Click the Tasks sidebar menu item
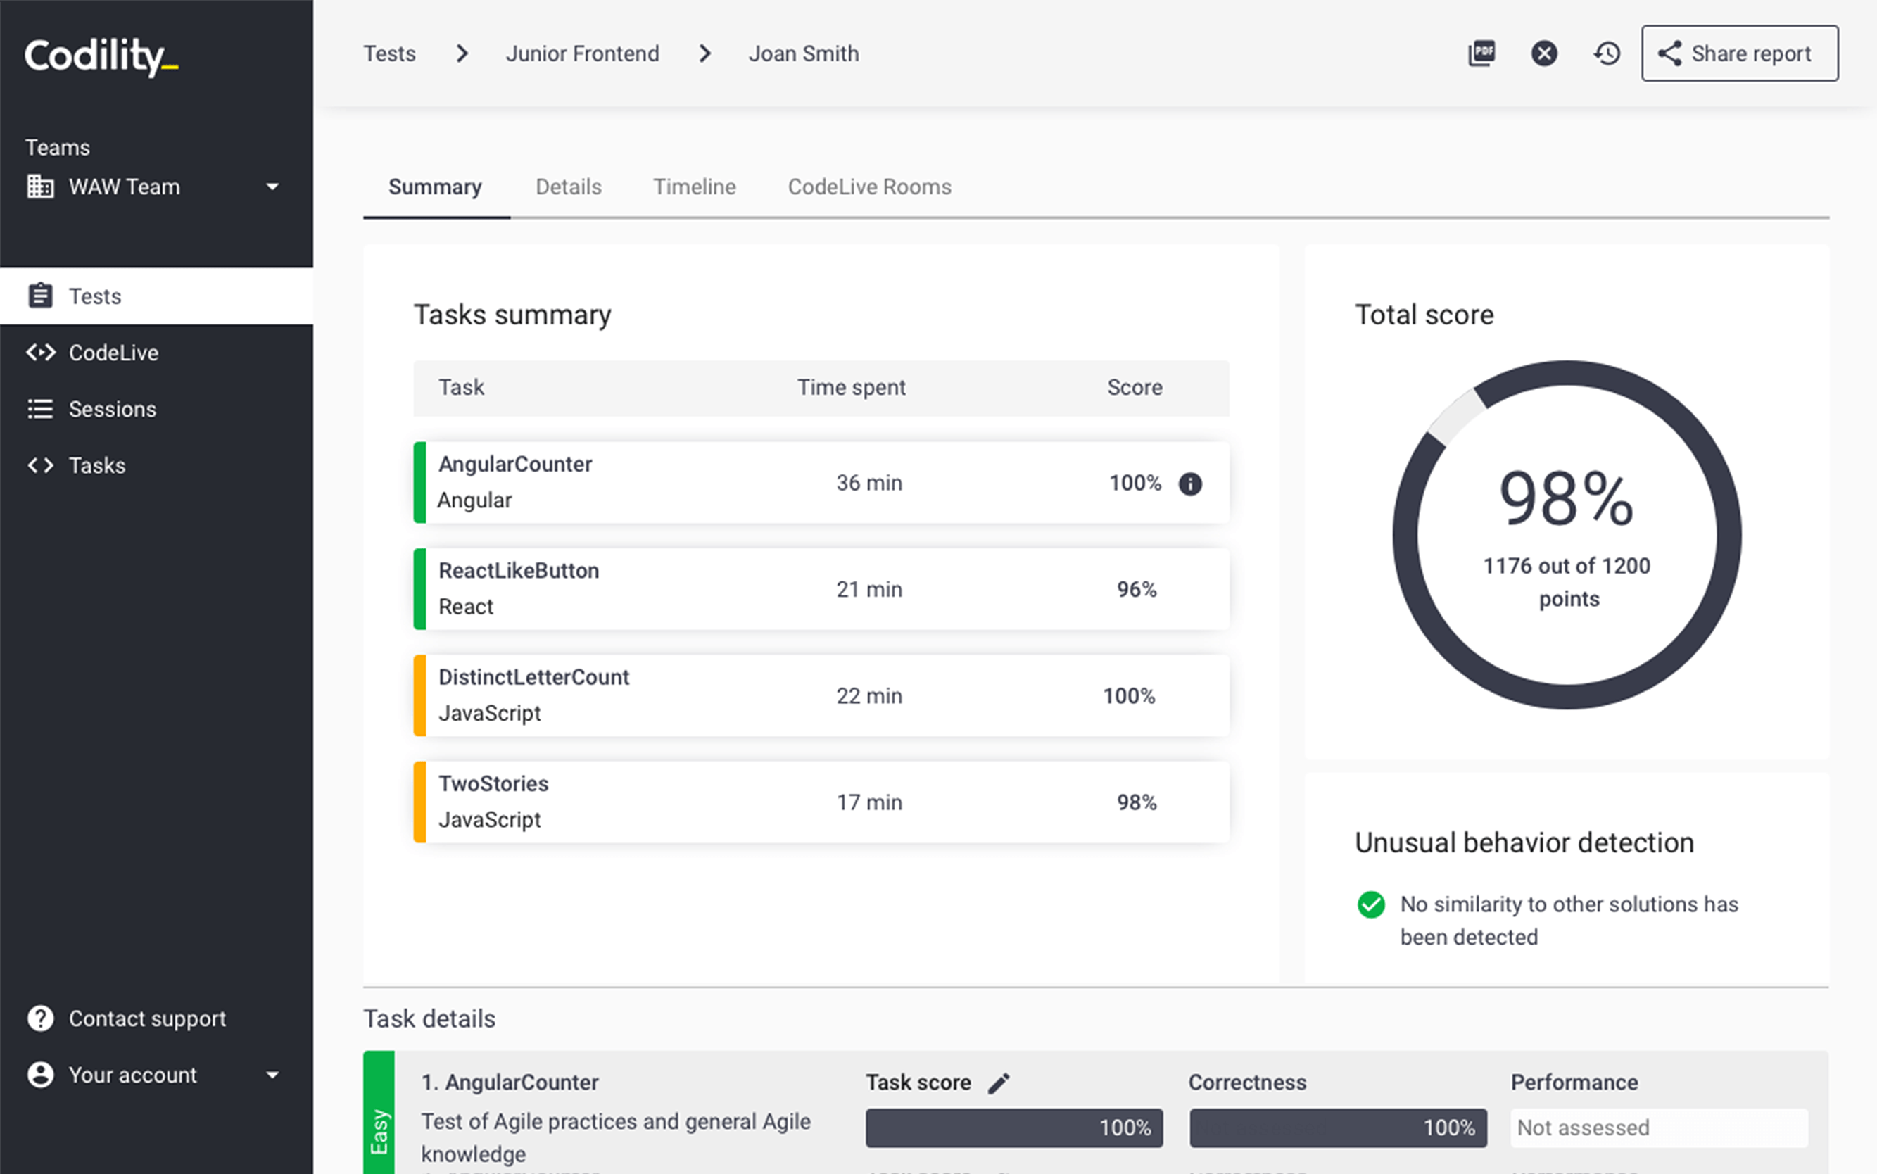The height and width of the screenshot is (1174, 1877). point(97,465)
